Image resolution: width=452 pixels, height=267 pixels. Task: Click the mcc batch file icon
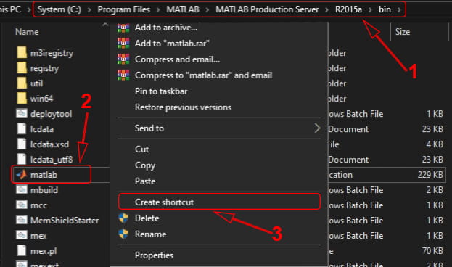(22, 205)
